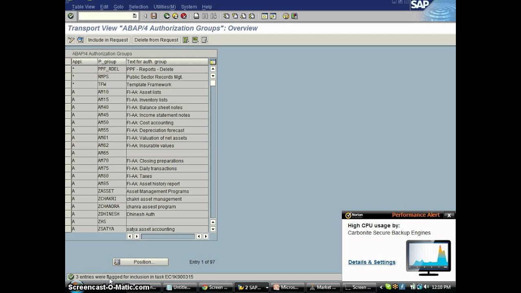
Task: Click the row selector for TFW
Action: coord(68,84)
